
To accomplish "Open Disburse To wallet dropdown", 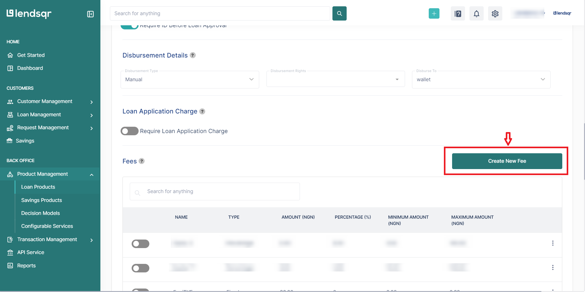I will pyautogui.click(x=481, y=79).
